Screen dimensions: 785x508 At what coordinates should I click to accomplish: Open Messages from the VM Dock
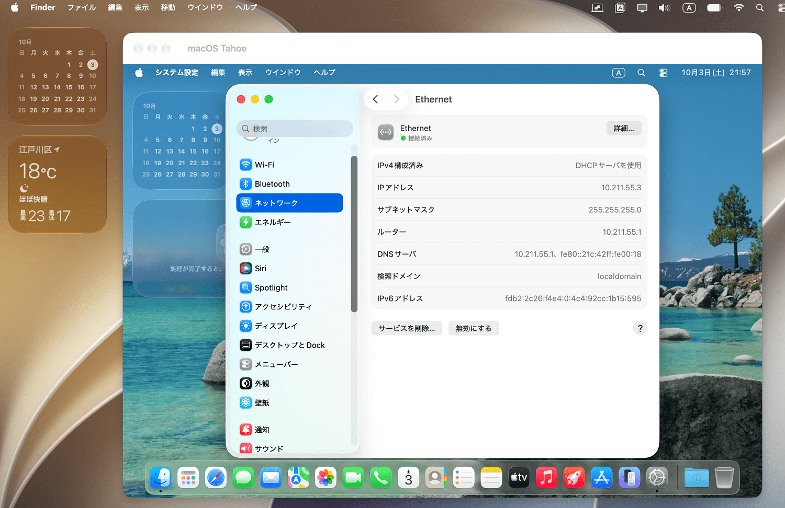point(243,477)
